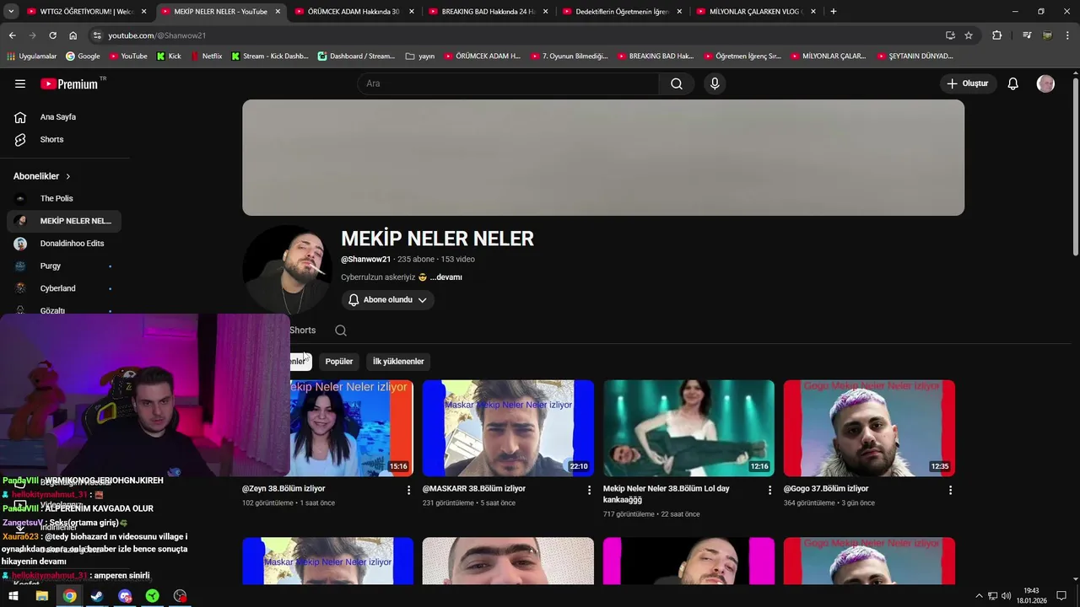This screenshot has height=607, width=1080.
Task: Switch to the channel Shorts tab
Action: [302, 330]
